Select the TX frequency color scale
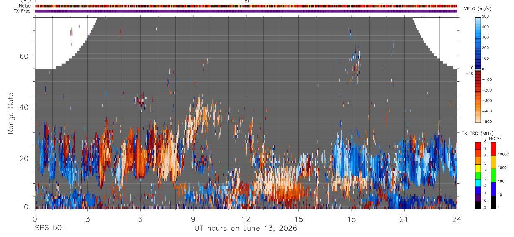 click(478, 175)
